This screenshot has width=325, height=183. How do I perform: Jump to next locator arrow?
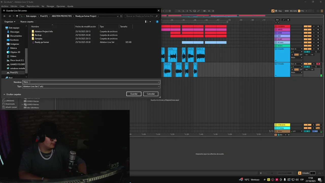279,23
